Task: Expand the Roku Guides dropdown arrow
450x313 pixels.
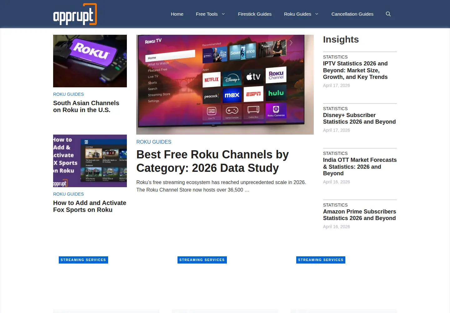Action: [317, 14]
